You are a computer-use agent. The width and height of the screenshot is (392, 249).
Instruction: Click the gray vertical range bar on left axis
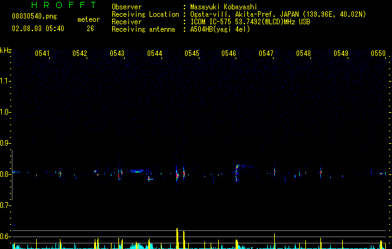click(12, 175)
